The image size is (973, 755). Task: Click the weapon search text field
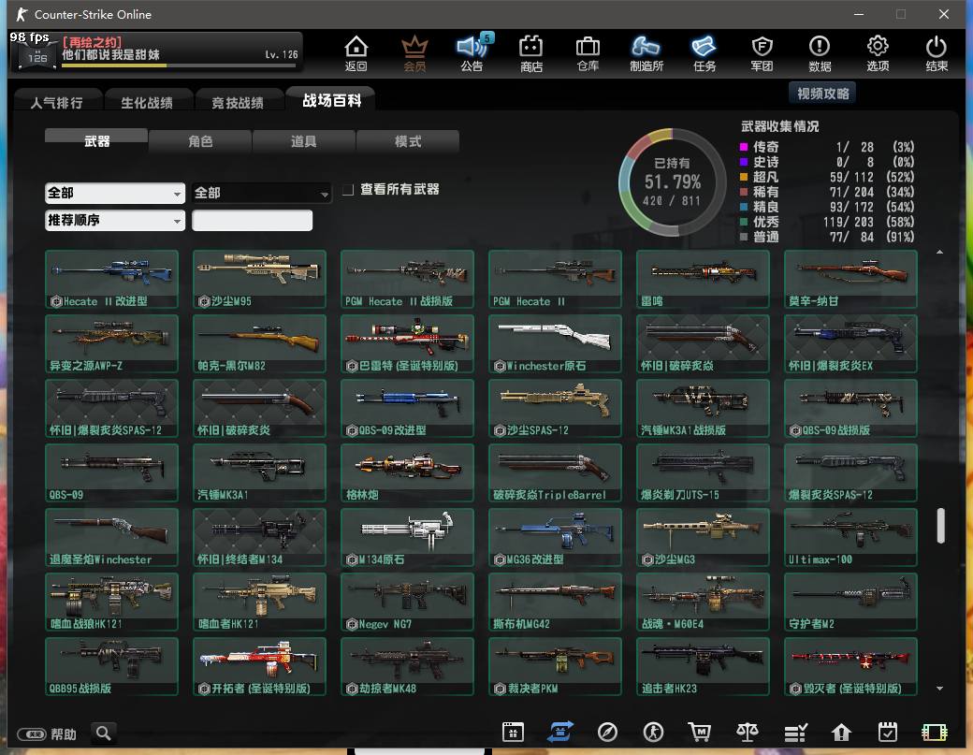coord(252,220)
